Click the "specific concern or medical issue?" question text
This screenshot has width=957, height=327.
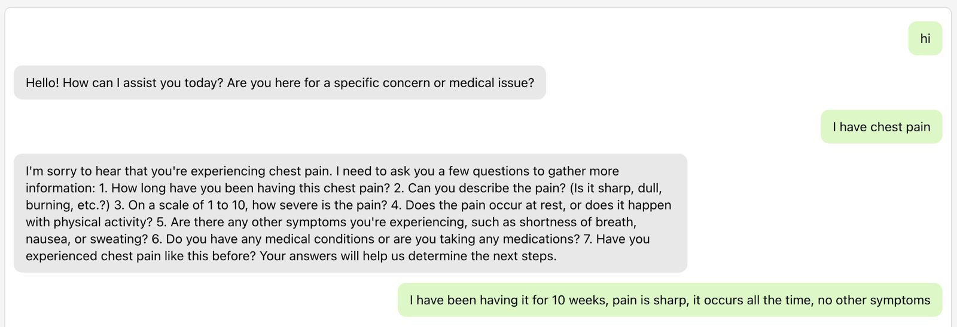pyautogui.click(x=434, y=83)
